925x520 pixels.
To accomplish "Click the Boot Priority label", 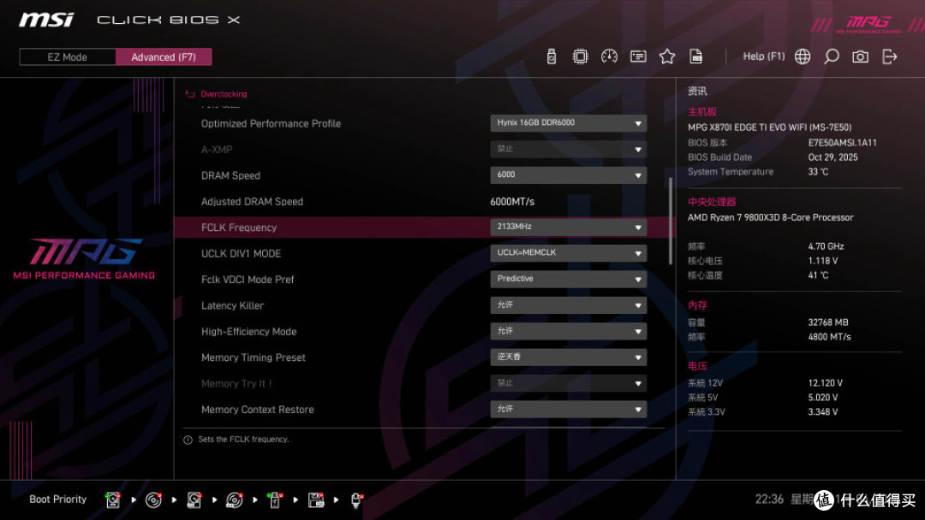I will [58, 499].
